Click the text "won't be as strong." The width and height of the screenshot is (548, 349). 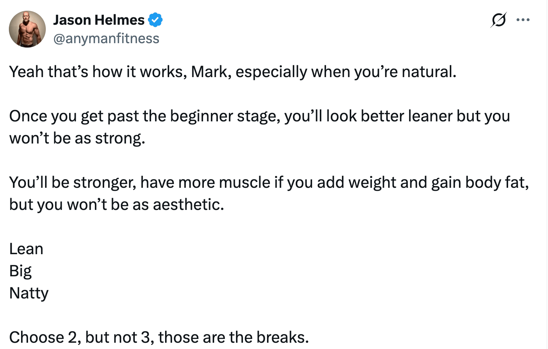[77, 138]
